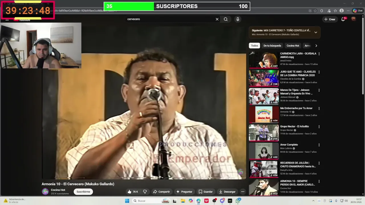Image resolution: width=365 pixels, height=205 pixels.
Task: Click the Crear button
Action: (x=330, y=19)
